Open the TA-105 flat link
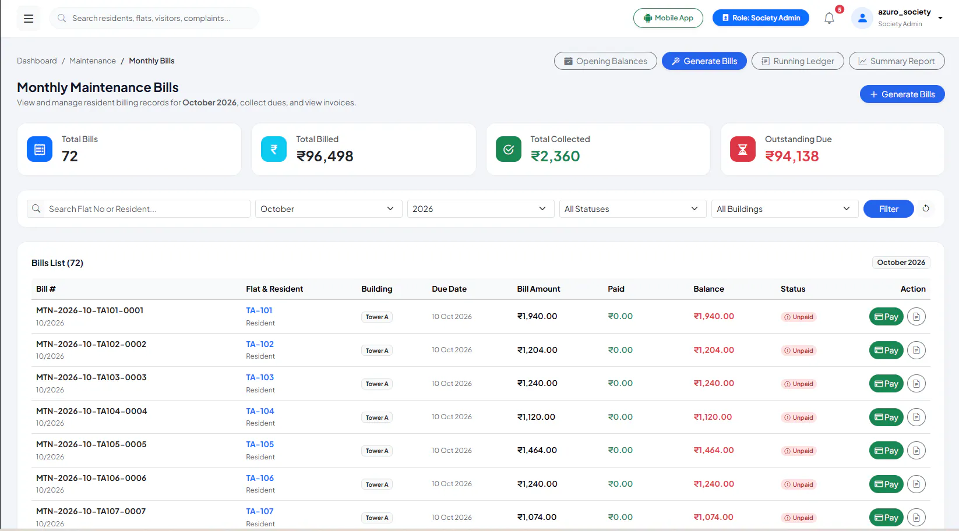959x531 pixels. (x=260, y=444)
